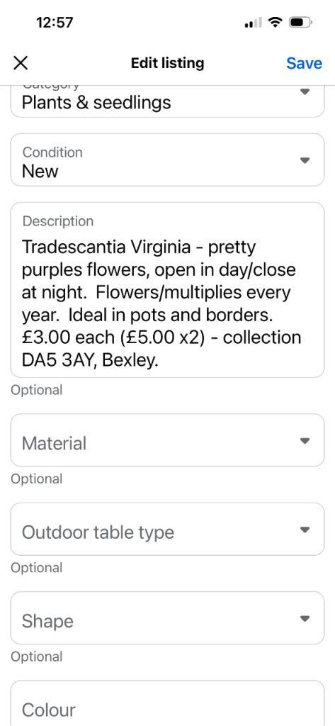Image resolution: width=335 pixels, height=726 pixels.
Task: Tap the 12:57 clock in status bar
Action: (55, 22)
